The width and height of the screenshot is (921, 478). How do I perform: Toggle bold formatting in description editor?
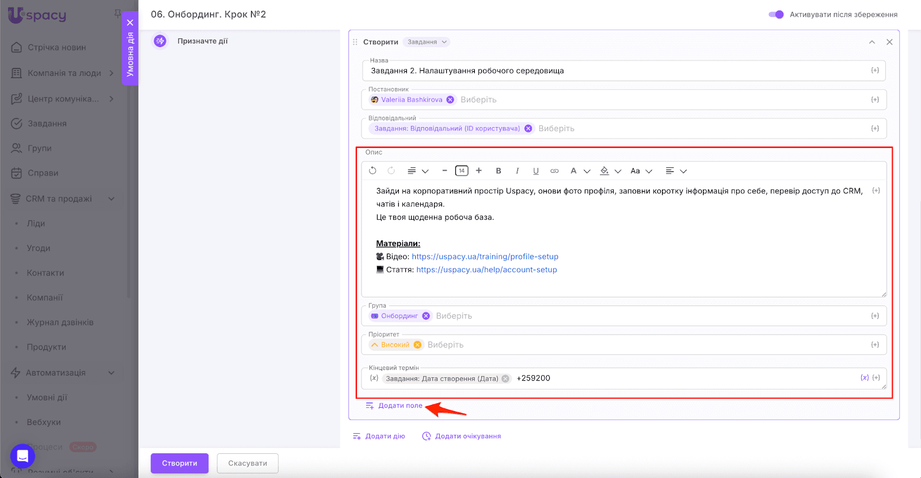click(498, 171)
